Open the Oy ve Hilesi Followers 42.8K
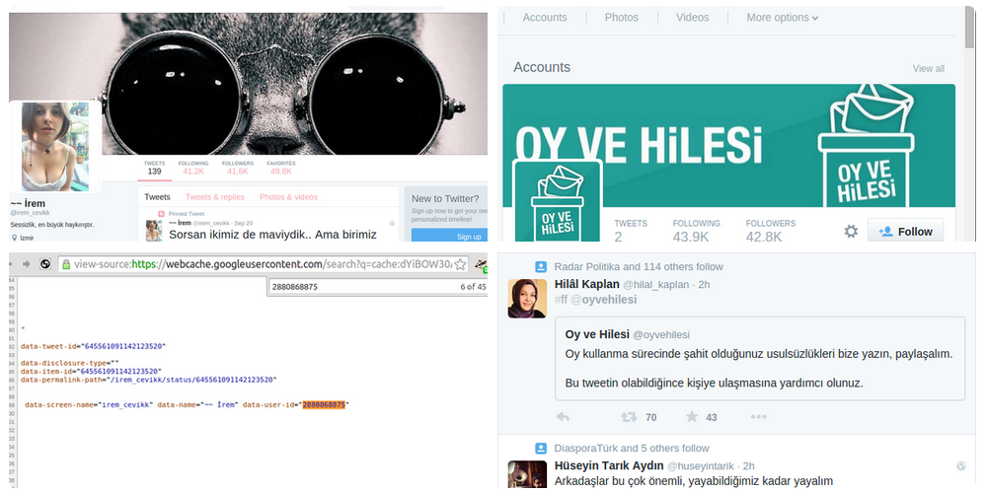987x493 pixels. pyautogui.click(x=771, y=231)
